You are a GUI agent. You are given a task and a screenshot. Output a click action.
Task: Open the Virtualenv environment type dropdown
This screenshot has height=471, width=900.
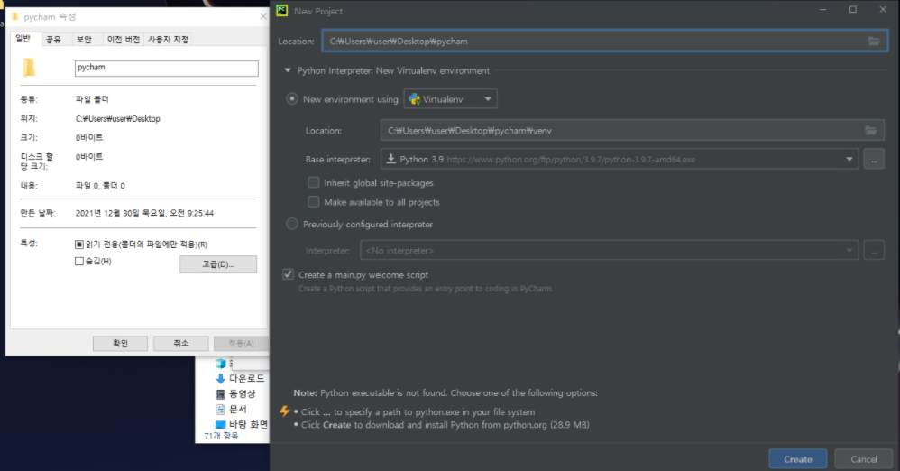tap(451, 98)
